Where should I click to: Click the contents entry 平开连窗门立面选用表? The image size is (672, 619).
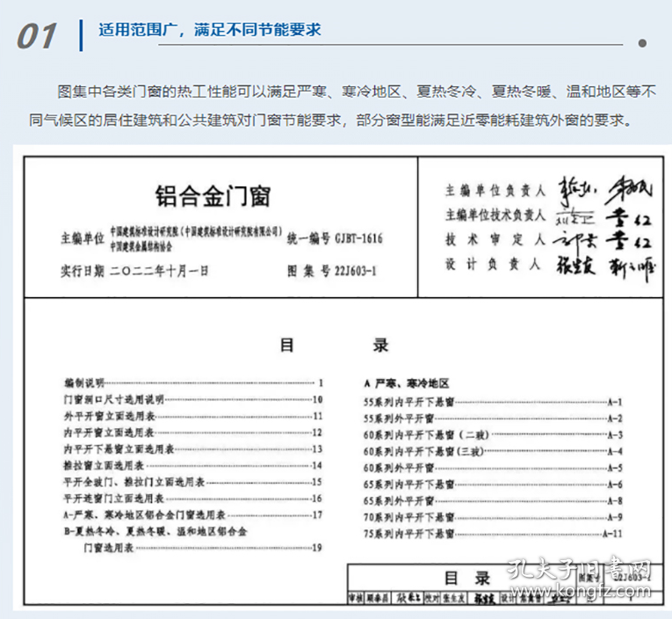(x=193, y=499)
